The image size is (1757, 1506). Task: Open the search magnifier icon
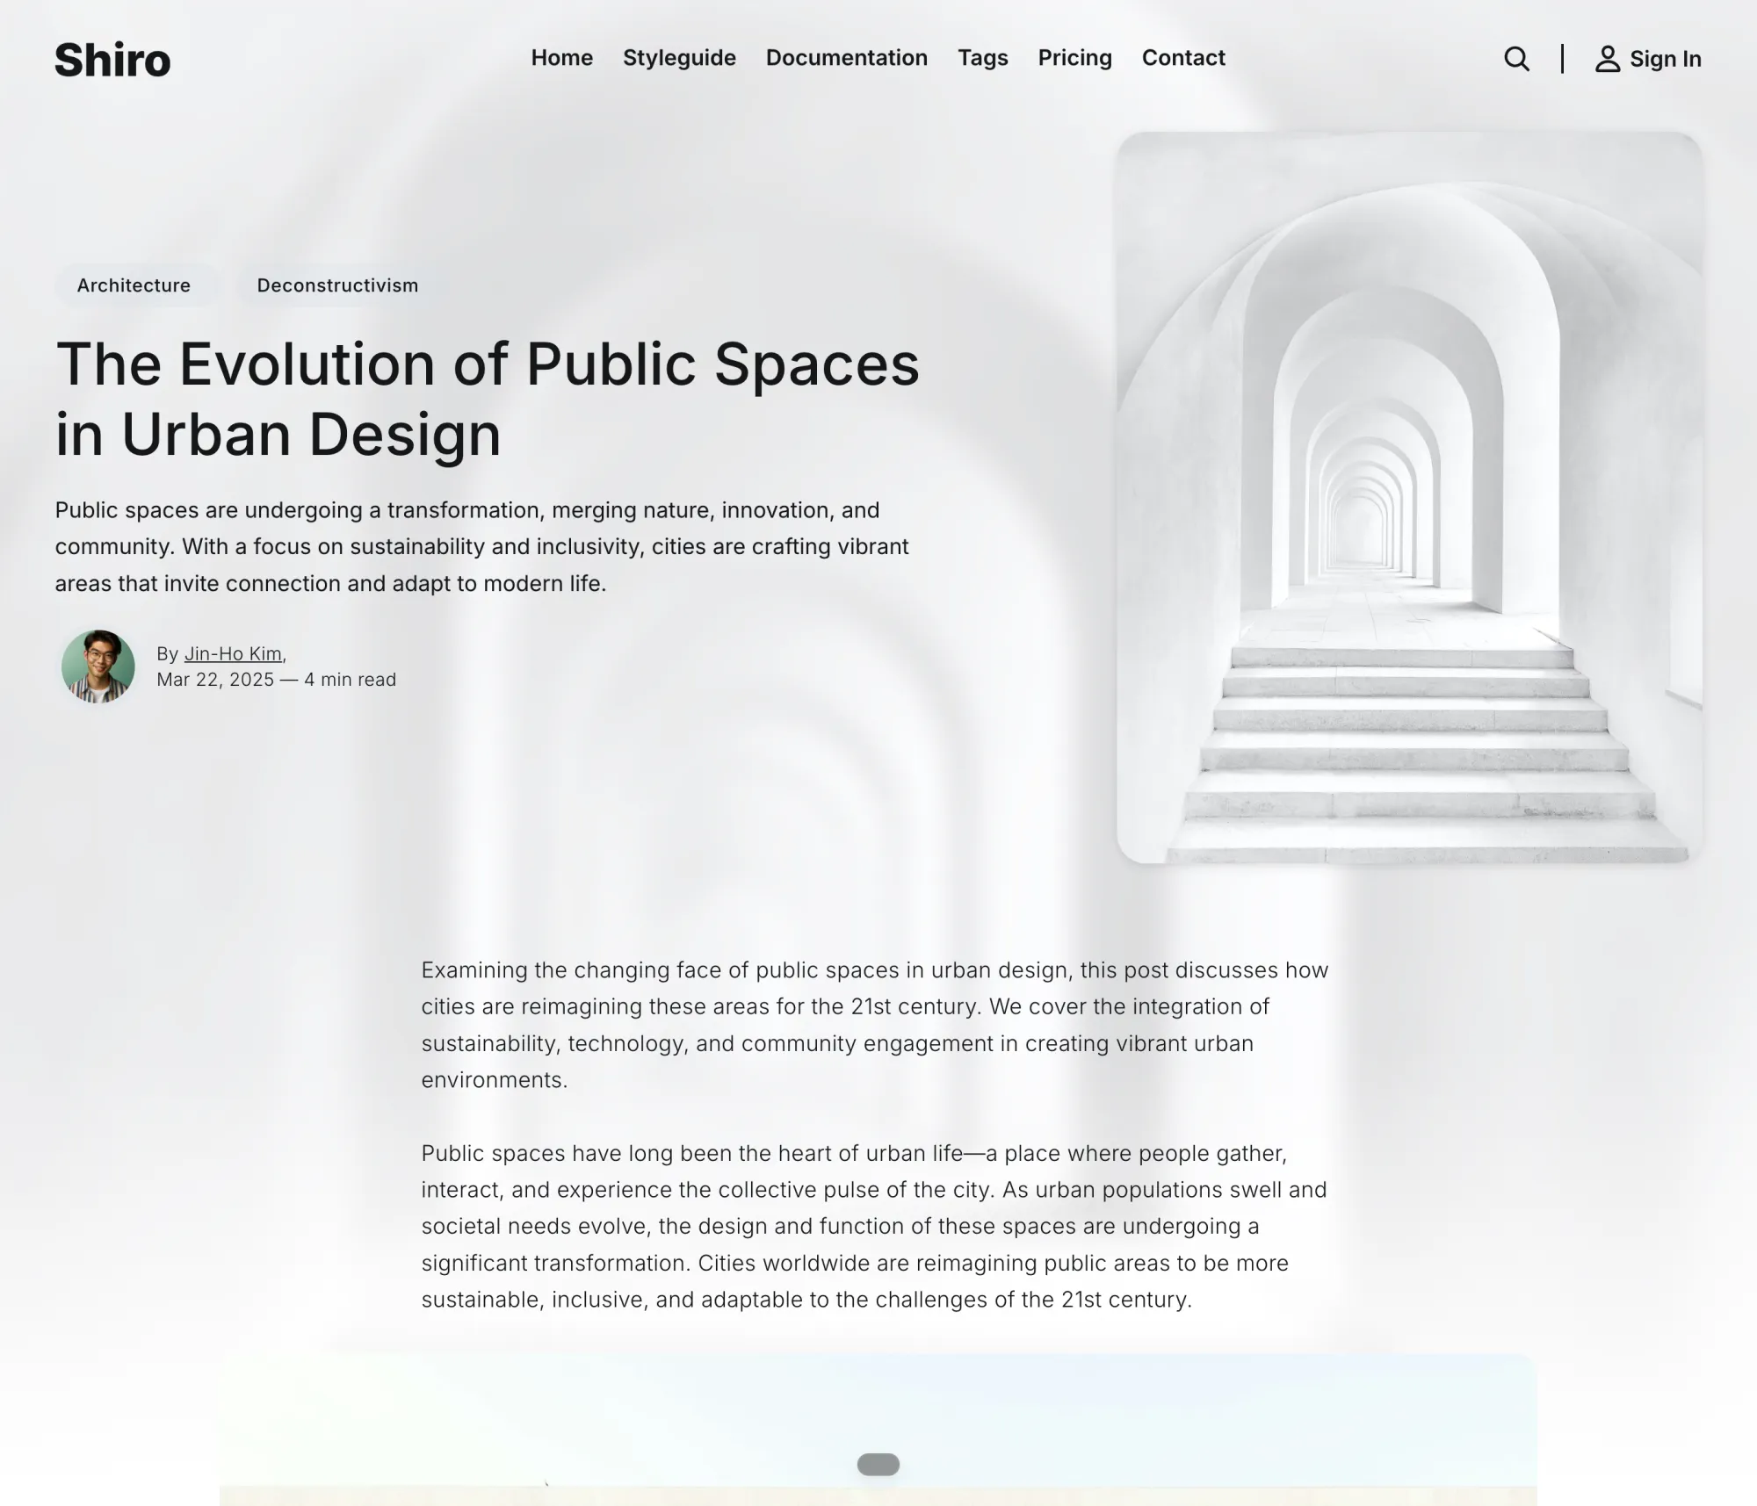(x=1516, y=59)
